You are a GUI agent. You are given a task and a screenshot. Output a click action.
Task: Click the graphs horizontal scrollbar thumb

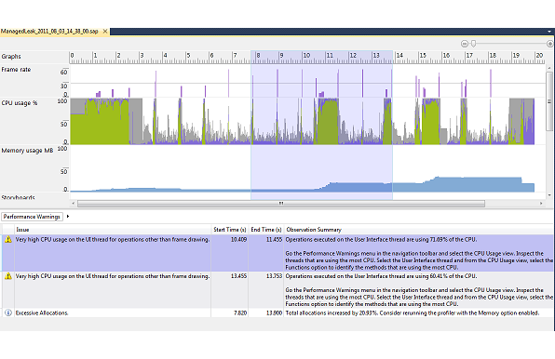281,204
